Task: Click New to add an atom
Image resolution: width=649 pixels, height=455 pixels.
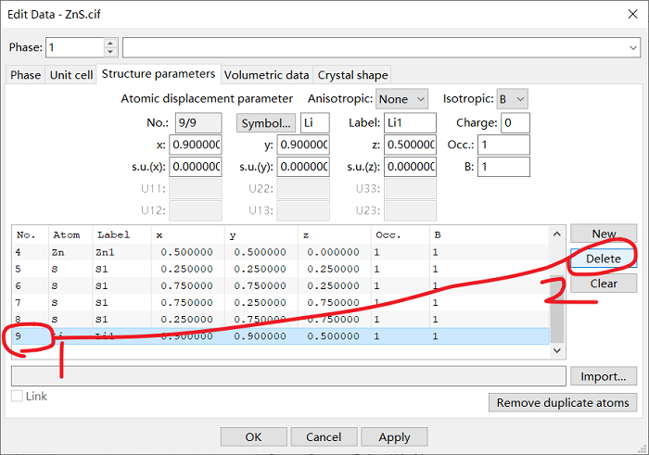Action: [x=604, y=234]
